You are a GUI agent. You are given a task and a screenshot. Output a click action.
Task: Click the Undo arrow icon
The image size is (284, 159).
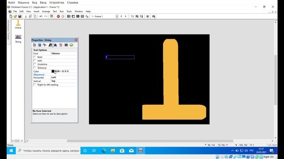point(41,16)
